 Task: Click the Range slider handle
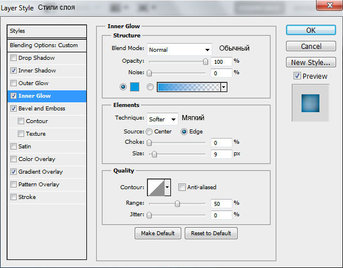click(177, 204)
